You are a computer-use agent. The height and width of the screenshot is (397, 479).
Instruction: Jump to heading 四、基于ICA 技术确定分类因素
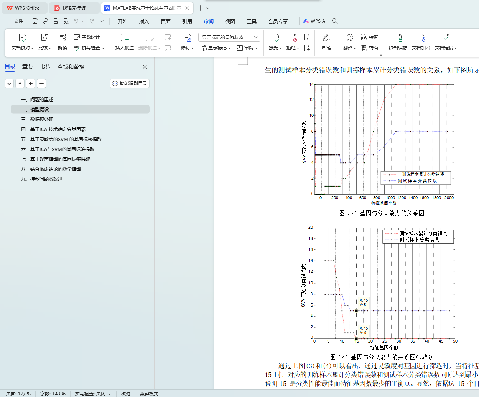coord(53,130)
